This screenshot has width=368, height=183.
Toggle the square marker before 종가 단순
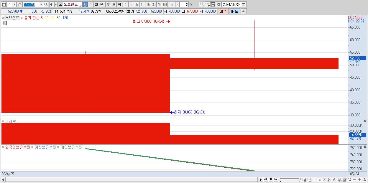[22, 18]
